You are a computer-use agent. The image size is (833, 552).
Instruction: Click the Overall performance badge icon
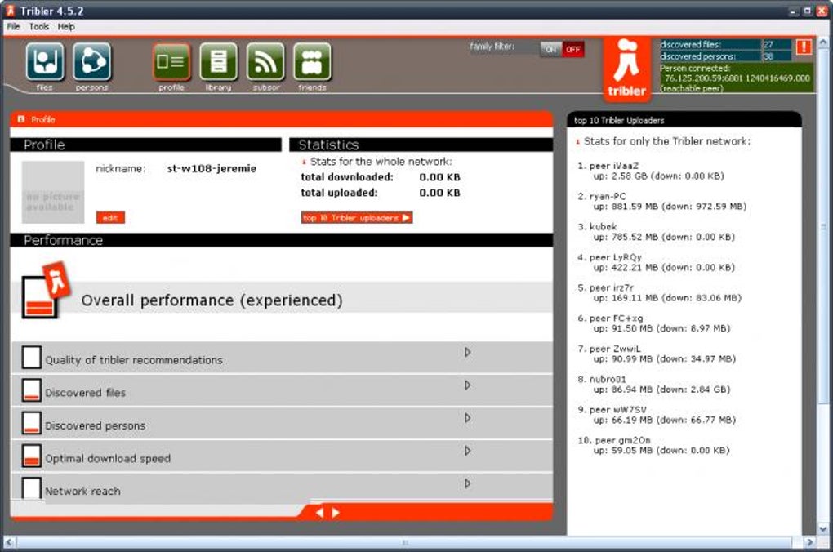pyautogui.click(x=46, y=290)
